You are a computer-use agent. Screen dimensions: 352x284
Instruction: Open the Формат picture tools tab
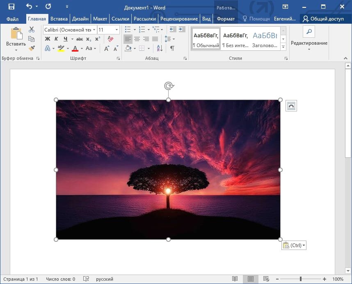(226, 19)
